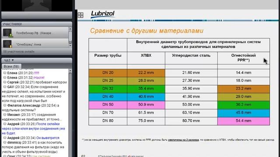Open the ЧАТ dropdown arrow
Screen dimensions: 280x157
[13, 60]
